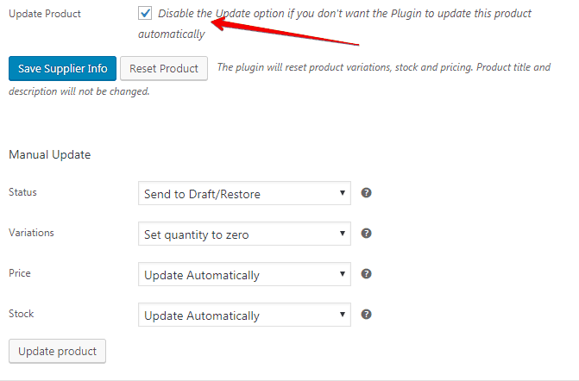Click the "plugin will reset product variations" note
Viewport: 579px width, 381px height.
[280, 79]
